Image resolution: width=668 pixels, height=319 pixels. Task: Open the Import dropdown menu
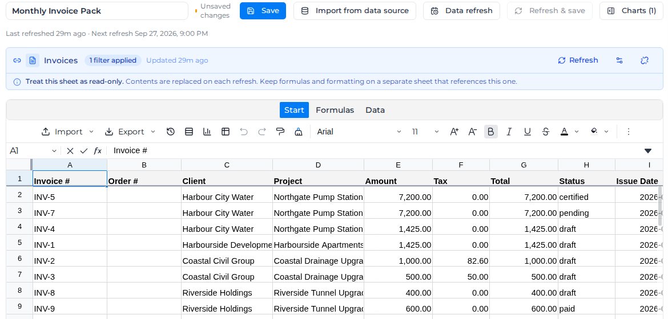pyautogui.click(x=67, y=132)
